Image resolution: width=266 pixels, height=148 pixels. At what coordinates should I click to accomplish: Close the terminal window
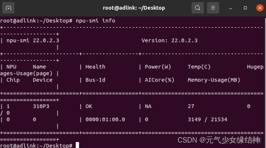click(260, 8)
